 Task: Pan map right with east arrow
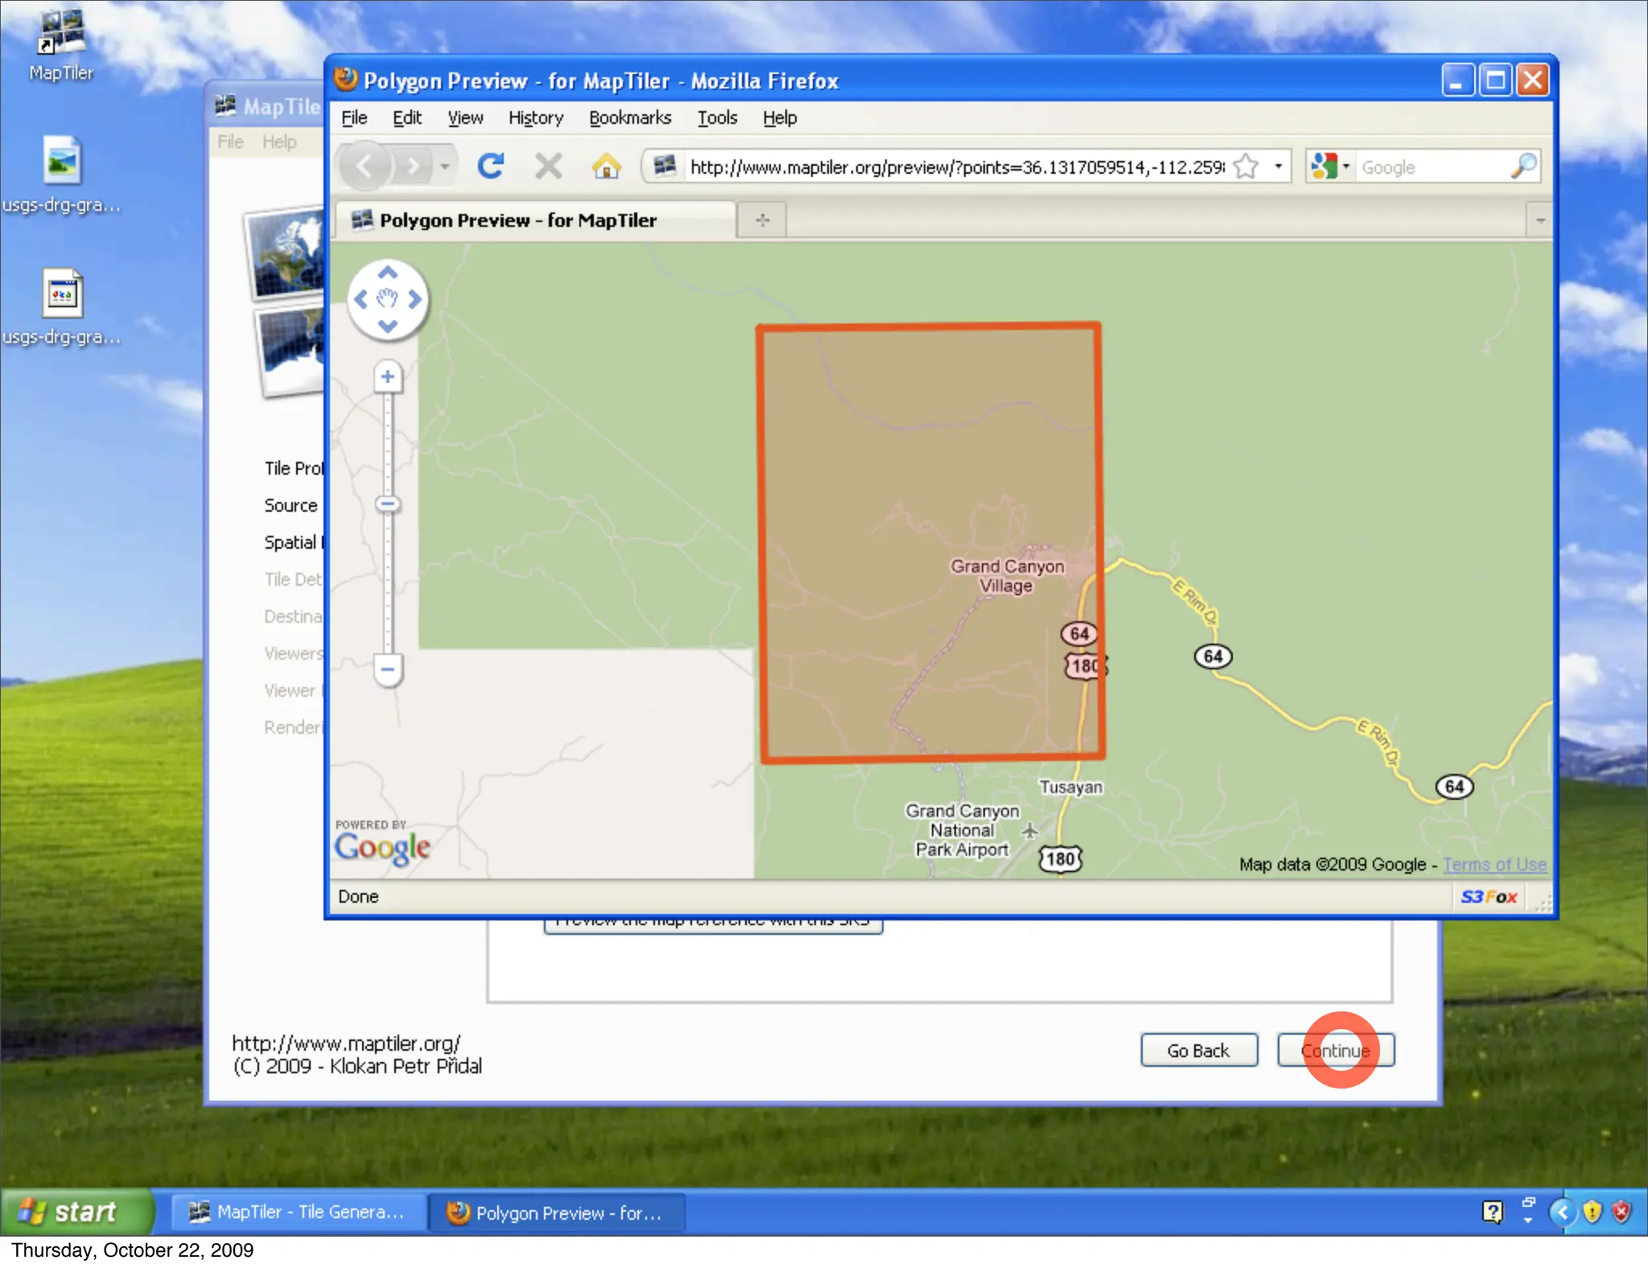point(415,299)
